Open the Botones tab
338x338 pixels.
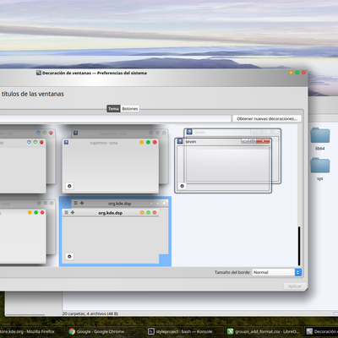130,109
